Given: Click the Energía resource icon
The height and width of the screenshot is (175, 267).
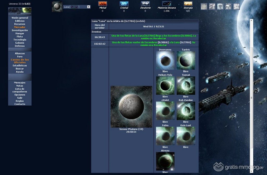Looking at the screenshot, I should click(188, 4).
